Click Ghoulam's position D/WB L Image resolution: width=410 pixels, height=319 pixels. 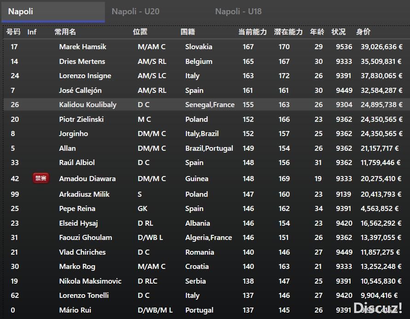tap(150, 238)
